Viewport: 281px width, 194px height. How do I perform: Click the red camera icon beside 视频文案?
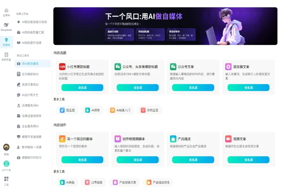[229, 139]
